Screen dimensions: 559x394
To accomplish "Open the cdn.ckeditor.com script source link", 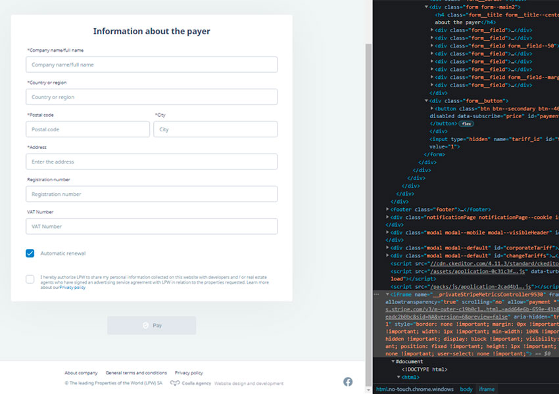I will 495,263.
